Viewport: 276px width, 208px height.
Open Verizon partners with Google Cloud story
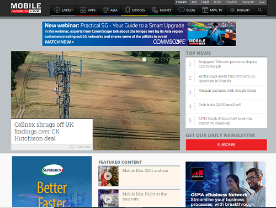227,91
